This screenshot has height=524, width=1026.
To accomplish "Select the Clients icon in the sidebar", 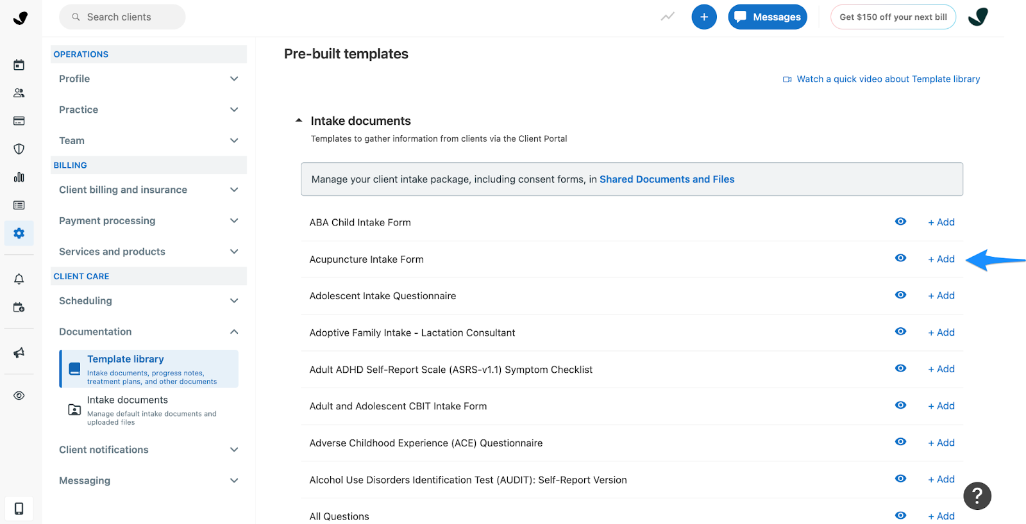I will tap(19, 92).
